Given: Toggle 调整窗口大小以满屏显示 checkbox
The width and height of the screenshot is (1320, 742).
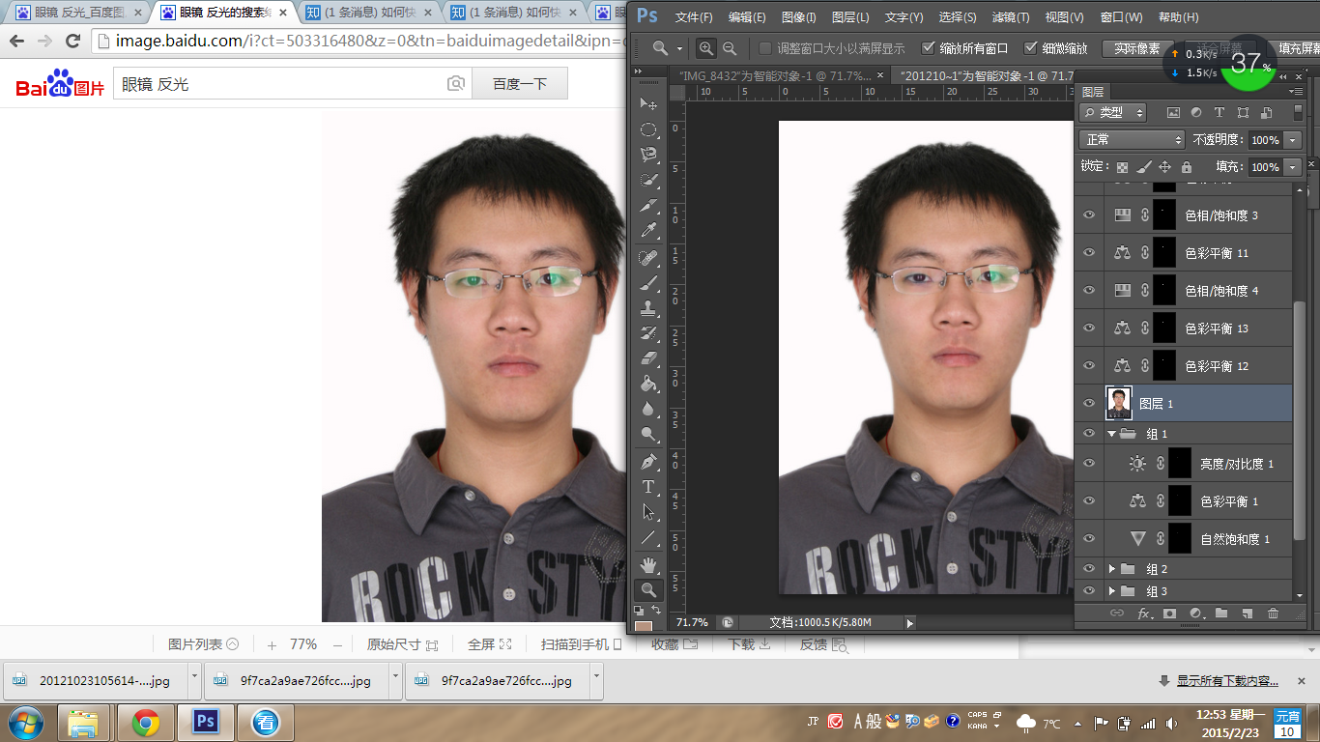Looking at the screenshot, I should (x=765, y=48).
